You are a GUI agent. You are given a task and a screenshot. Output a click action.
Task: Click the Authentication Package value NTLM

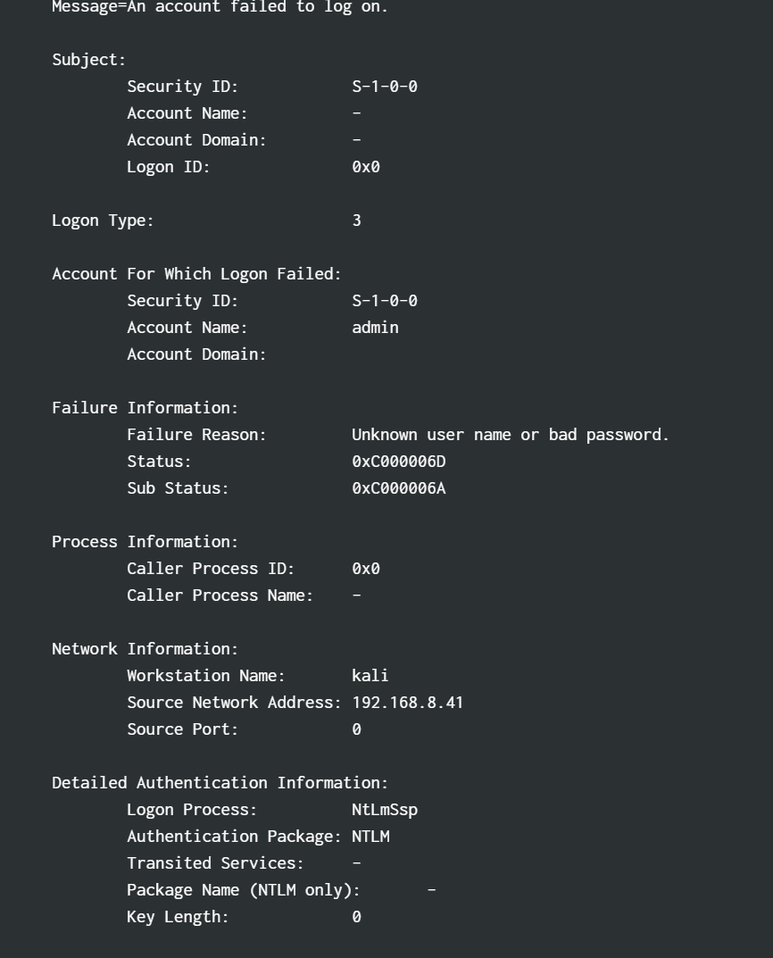[x=370, y=837]
